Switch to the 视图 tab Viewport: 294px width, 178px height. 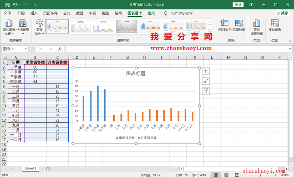[105, 13]
